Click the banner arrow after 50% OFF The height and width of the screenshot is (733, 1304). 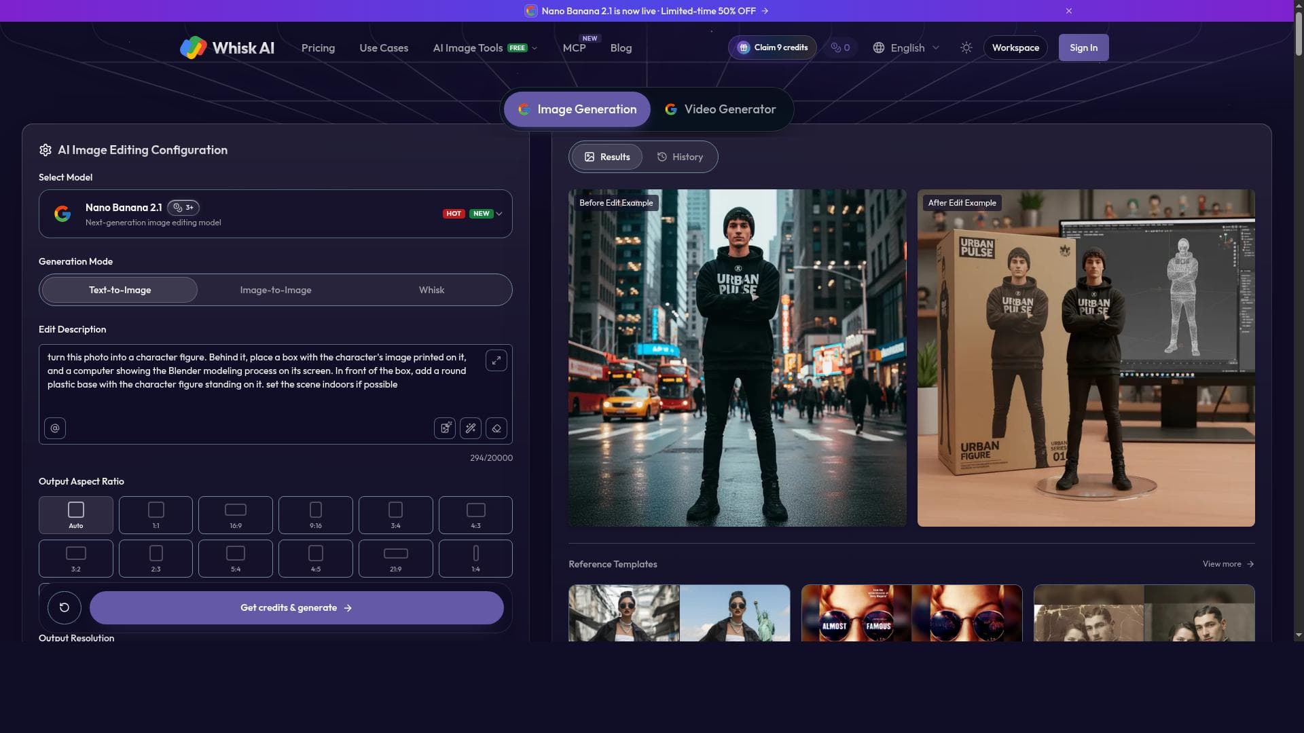pyautogui.click(x=765, y=11)
